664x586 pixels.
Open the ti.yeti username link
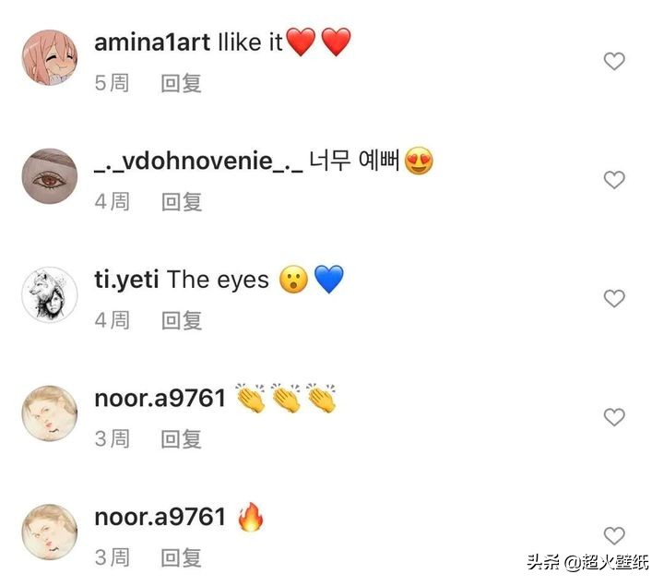pos(126,280)
